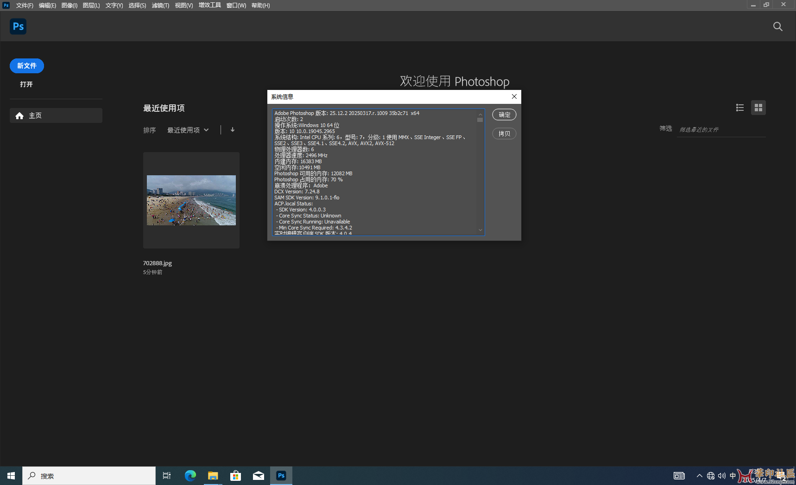
Task: Open the search magnifier icon
Action: [x=778, y=26]
